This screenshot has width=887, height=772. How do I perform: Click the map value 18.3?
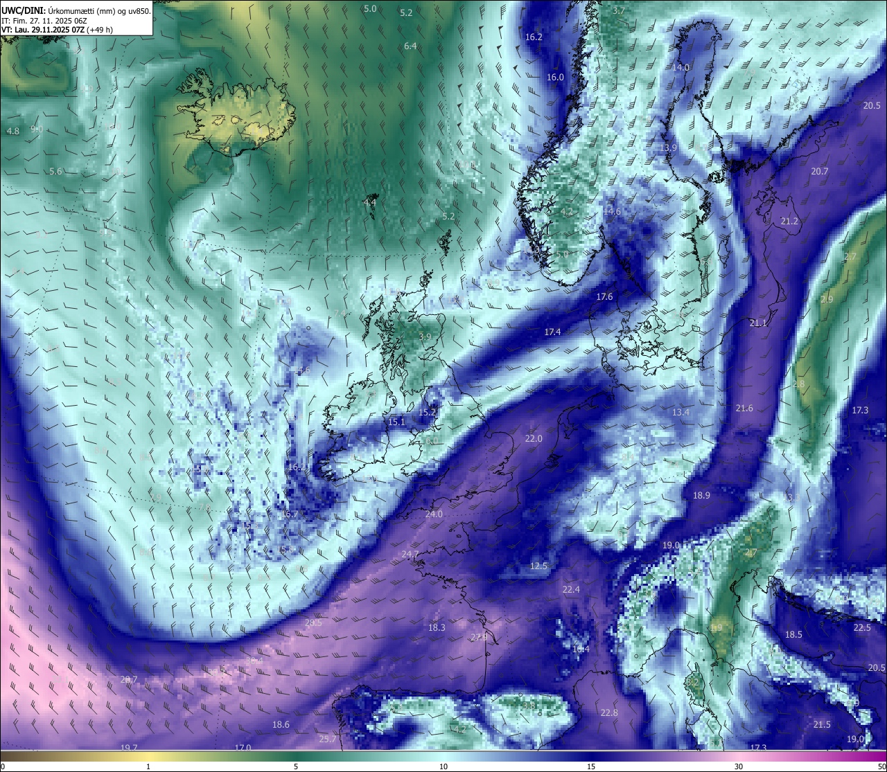(x=437, y=628)
